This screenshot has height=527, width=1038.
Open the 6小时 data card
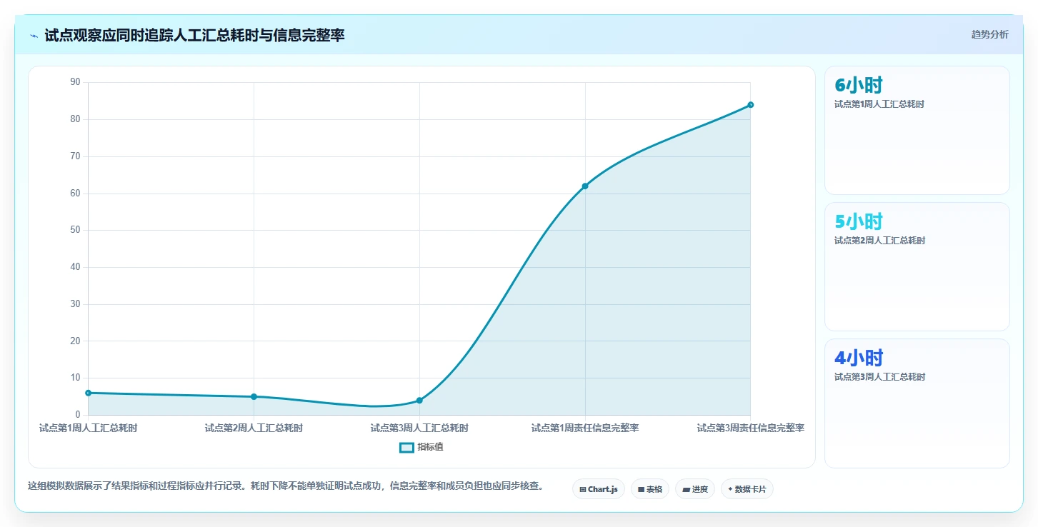[x=917, y=130]
